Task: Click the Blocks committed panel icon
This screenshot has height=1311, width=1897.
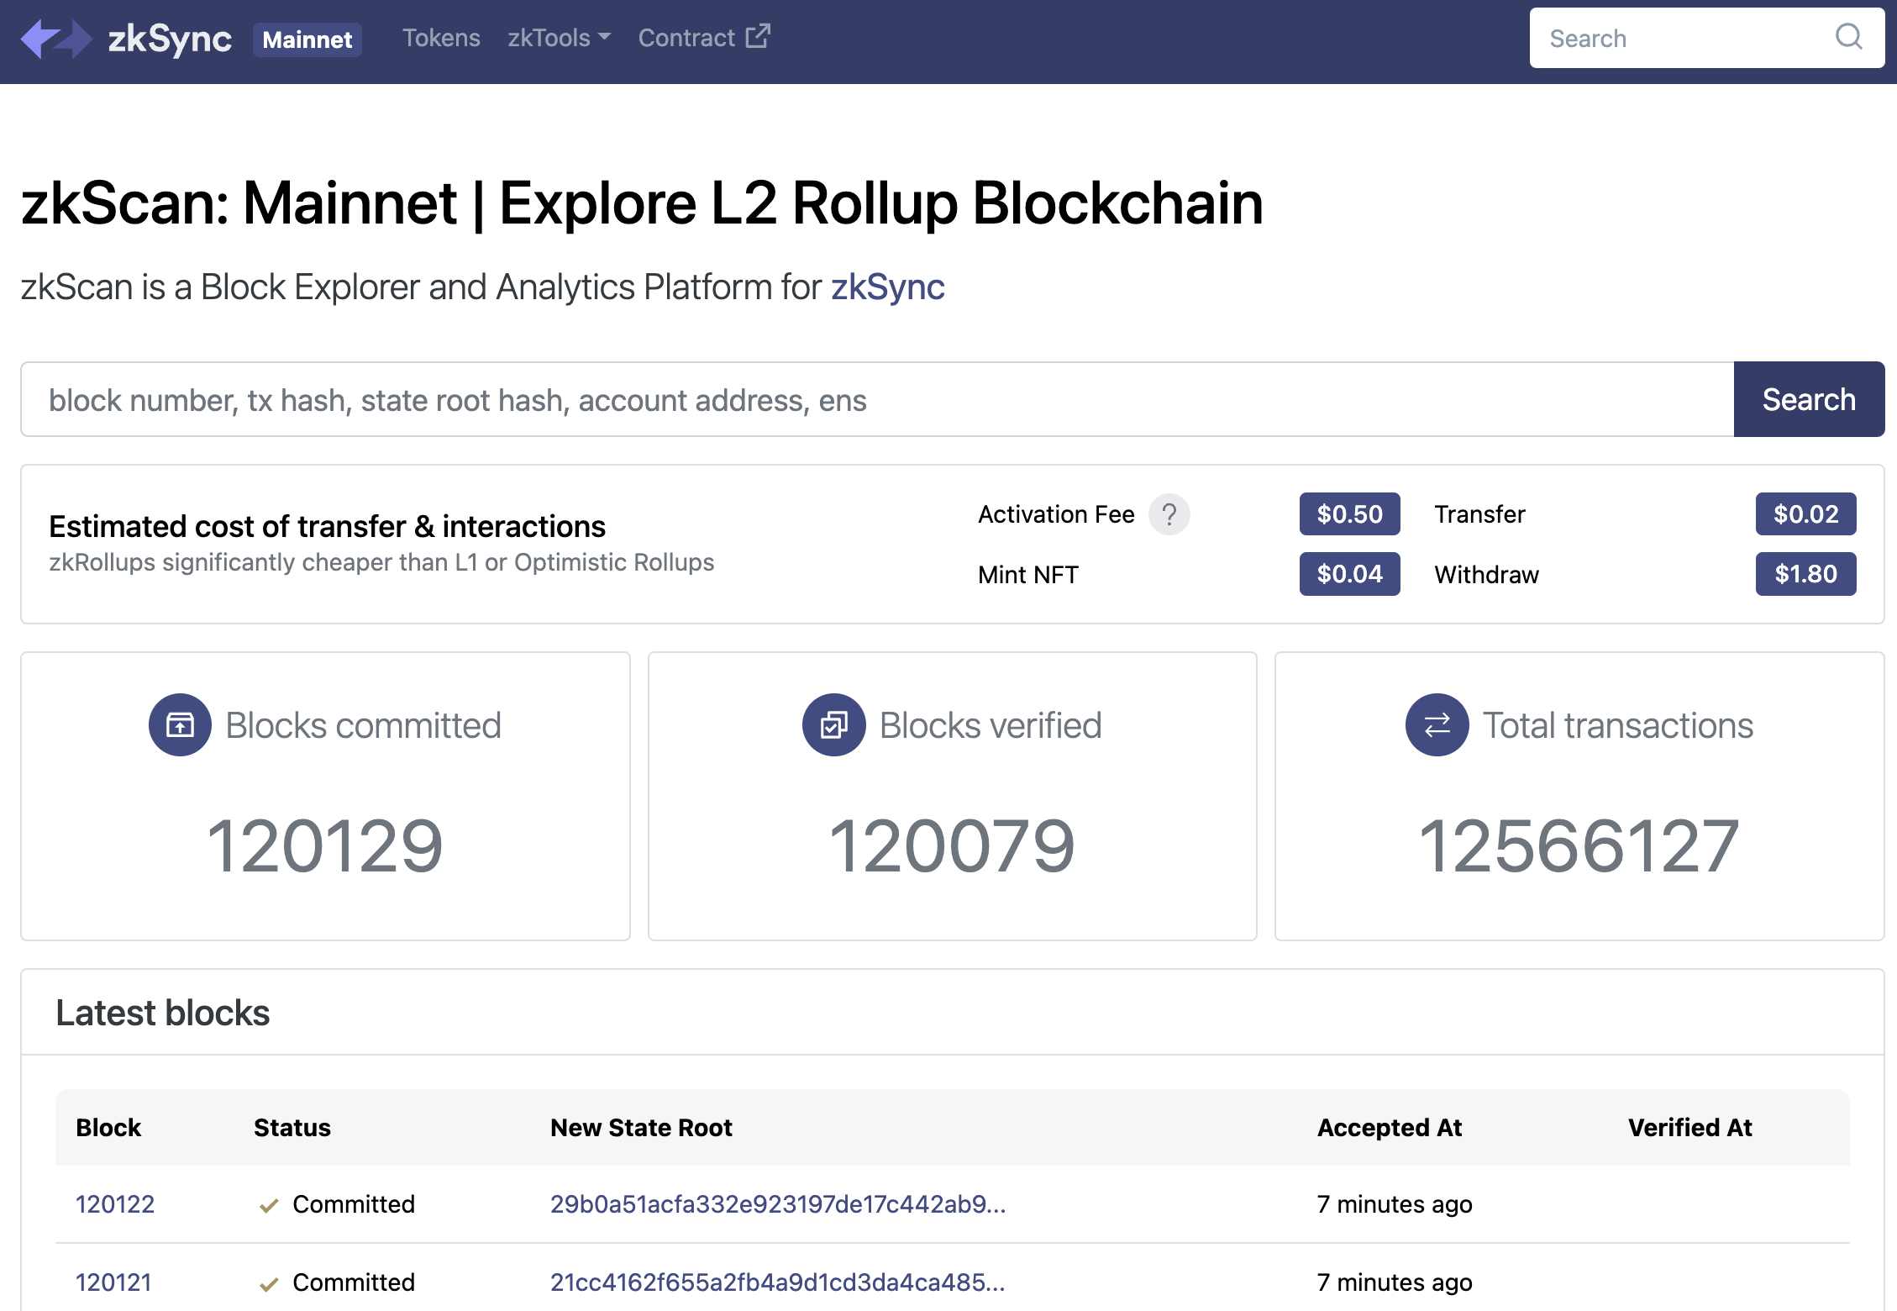Action: click(x=179, y=725)
